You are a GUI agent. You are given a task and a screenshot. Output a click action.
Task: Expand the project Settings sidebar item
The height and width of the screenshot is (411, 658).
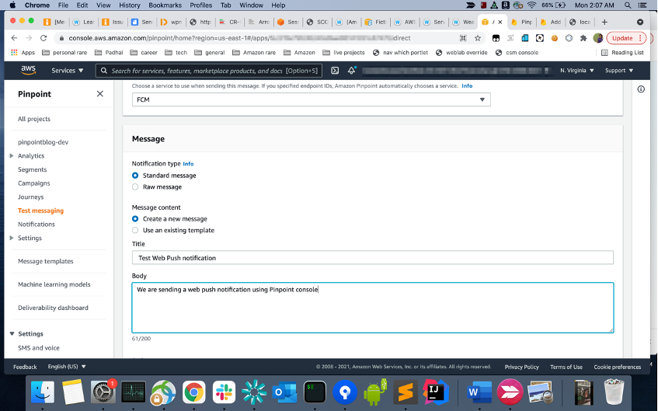[12, 238]
